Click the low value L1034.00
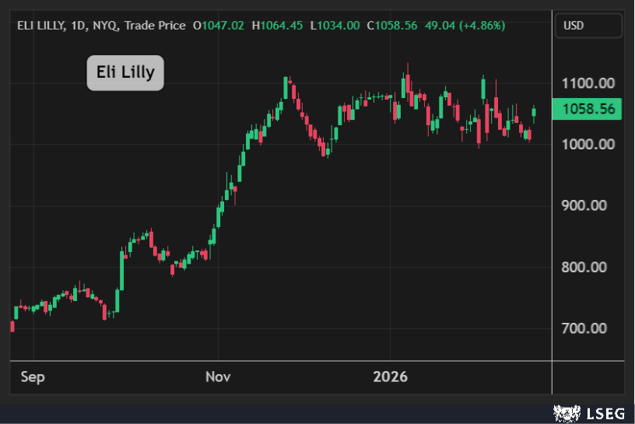The height and width of the screenshot is (424, 635). tap(335, 26)
